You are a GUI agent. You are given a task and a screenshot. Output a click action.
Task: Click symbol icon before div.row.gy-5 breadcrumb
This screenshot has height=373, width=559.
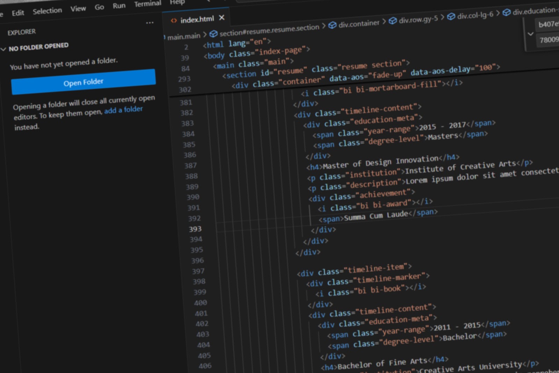pyautogui.click(x=393, y=21)
